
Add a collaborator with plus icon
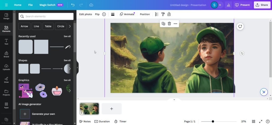pyautogui.click(x=220, y=5)
